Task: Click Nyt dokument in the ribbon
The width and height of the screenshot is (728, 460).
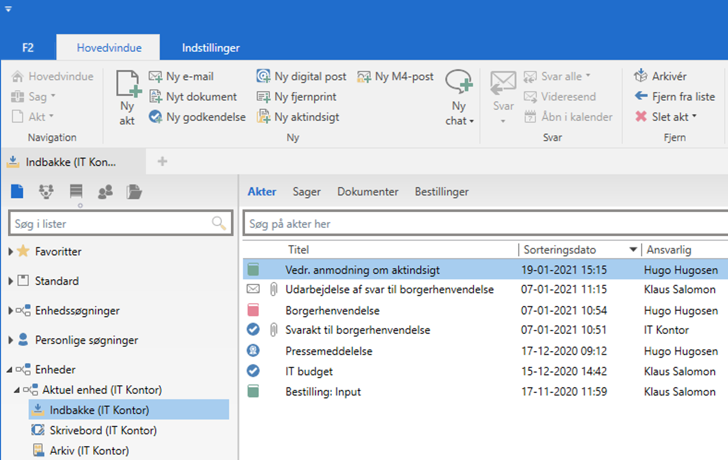Action: pos(193,96)
